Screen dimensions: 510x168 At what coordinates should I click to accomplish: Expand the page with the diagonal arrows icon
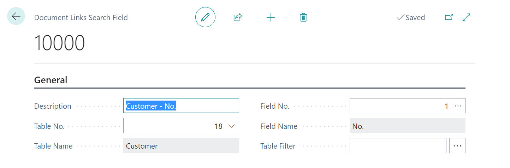coord(467,17)
